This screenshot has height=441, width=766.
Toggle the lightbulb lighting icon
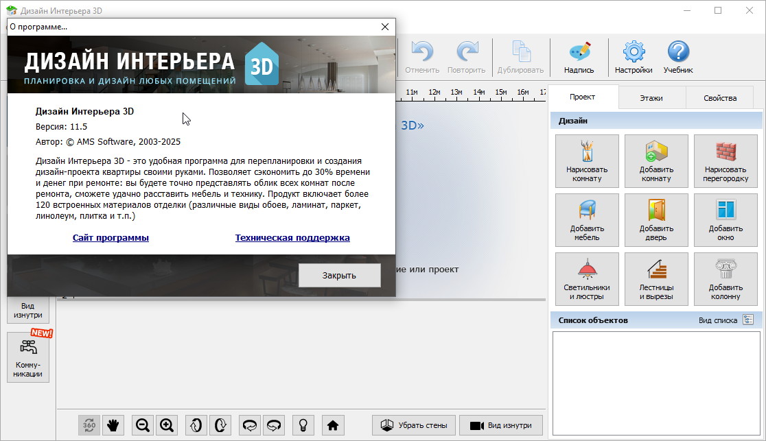(x=303, y=425)
